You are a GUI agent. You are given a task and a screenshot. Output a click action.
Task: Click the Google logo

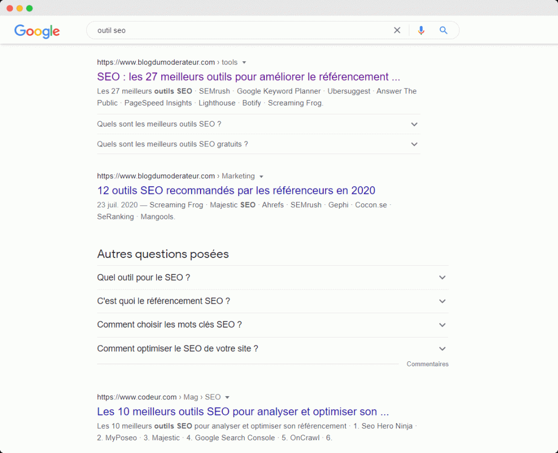[37, 31]
